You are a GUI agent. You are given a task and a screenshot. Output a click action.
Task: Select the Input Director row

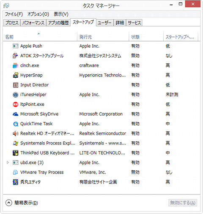coord(101,85)
